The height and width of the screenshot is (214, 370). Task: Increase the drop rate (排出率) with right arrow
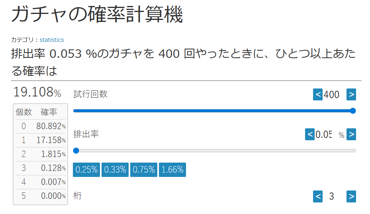pos(351,134)
